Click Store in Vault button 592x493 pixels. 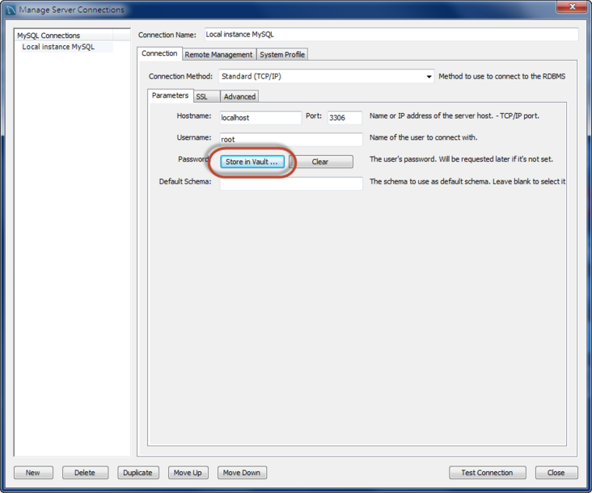252,162
